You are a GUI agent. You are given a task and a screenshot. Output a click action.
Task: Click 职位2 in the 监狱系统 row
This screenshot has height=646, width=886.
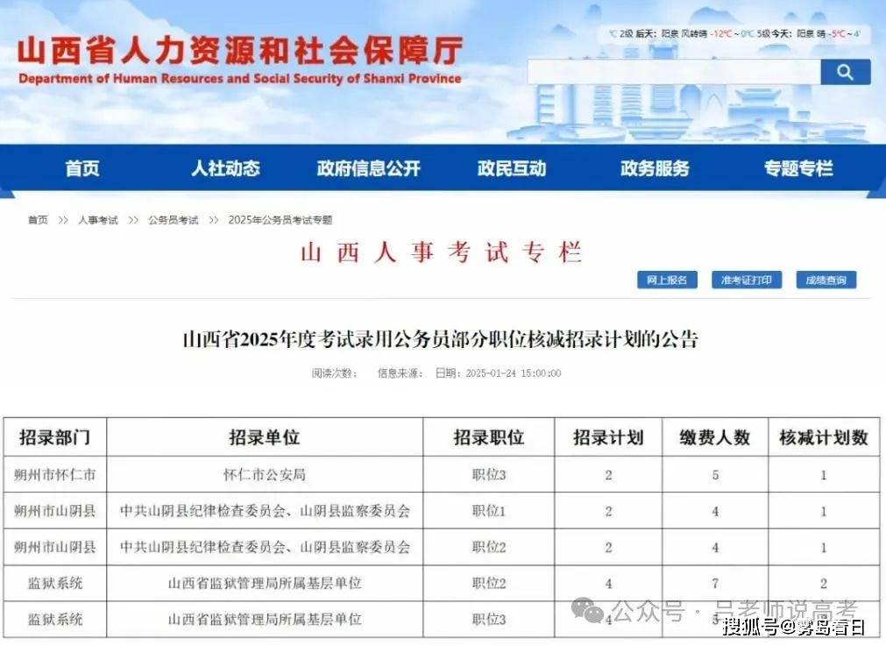pyautogui.click(x=489, y=583)
